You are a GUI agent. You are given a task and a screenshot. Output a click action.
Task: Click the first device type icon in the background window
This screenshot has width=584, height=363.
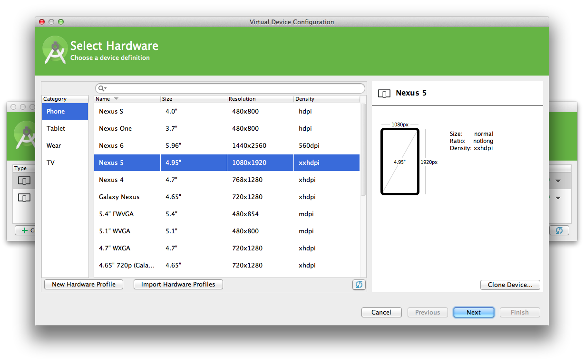(x=24, y=181)
